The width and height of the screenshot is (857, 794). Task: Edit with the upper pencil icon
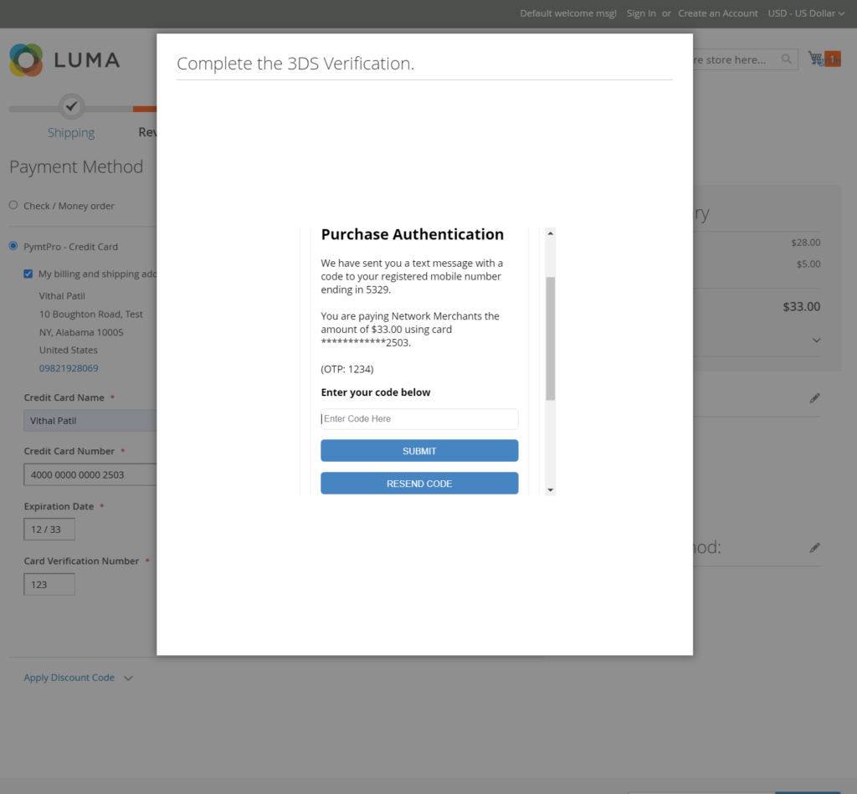(814, 397)
